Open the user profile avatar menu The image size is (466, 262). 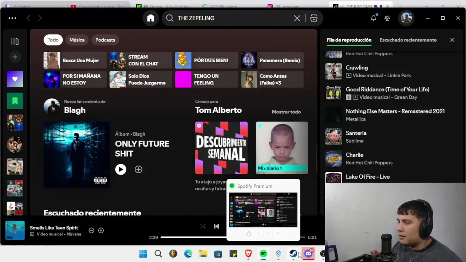406,18
